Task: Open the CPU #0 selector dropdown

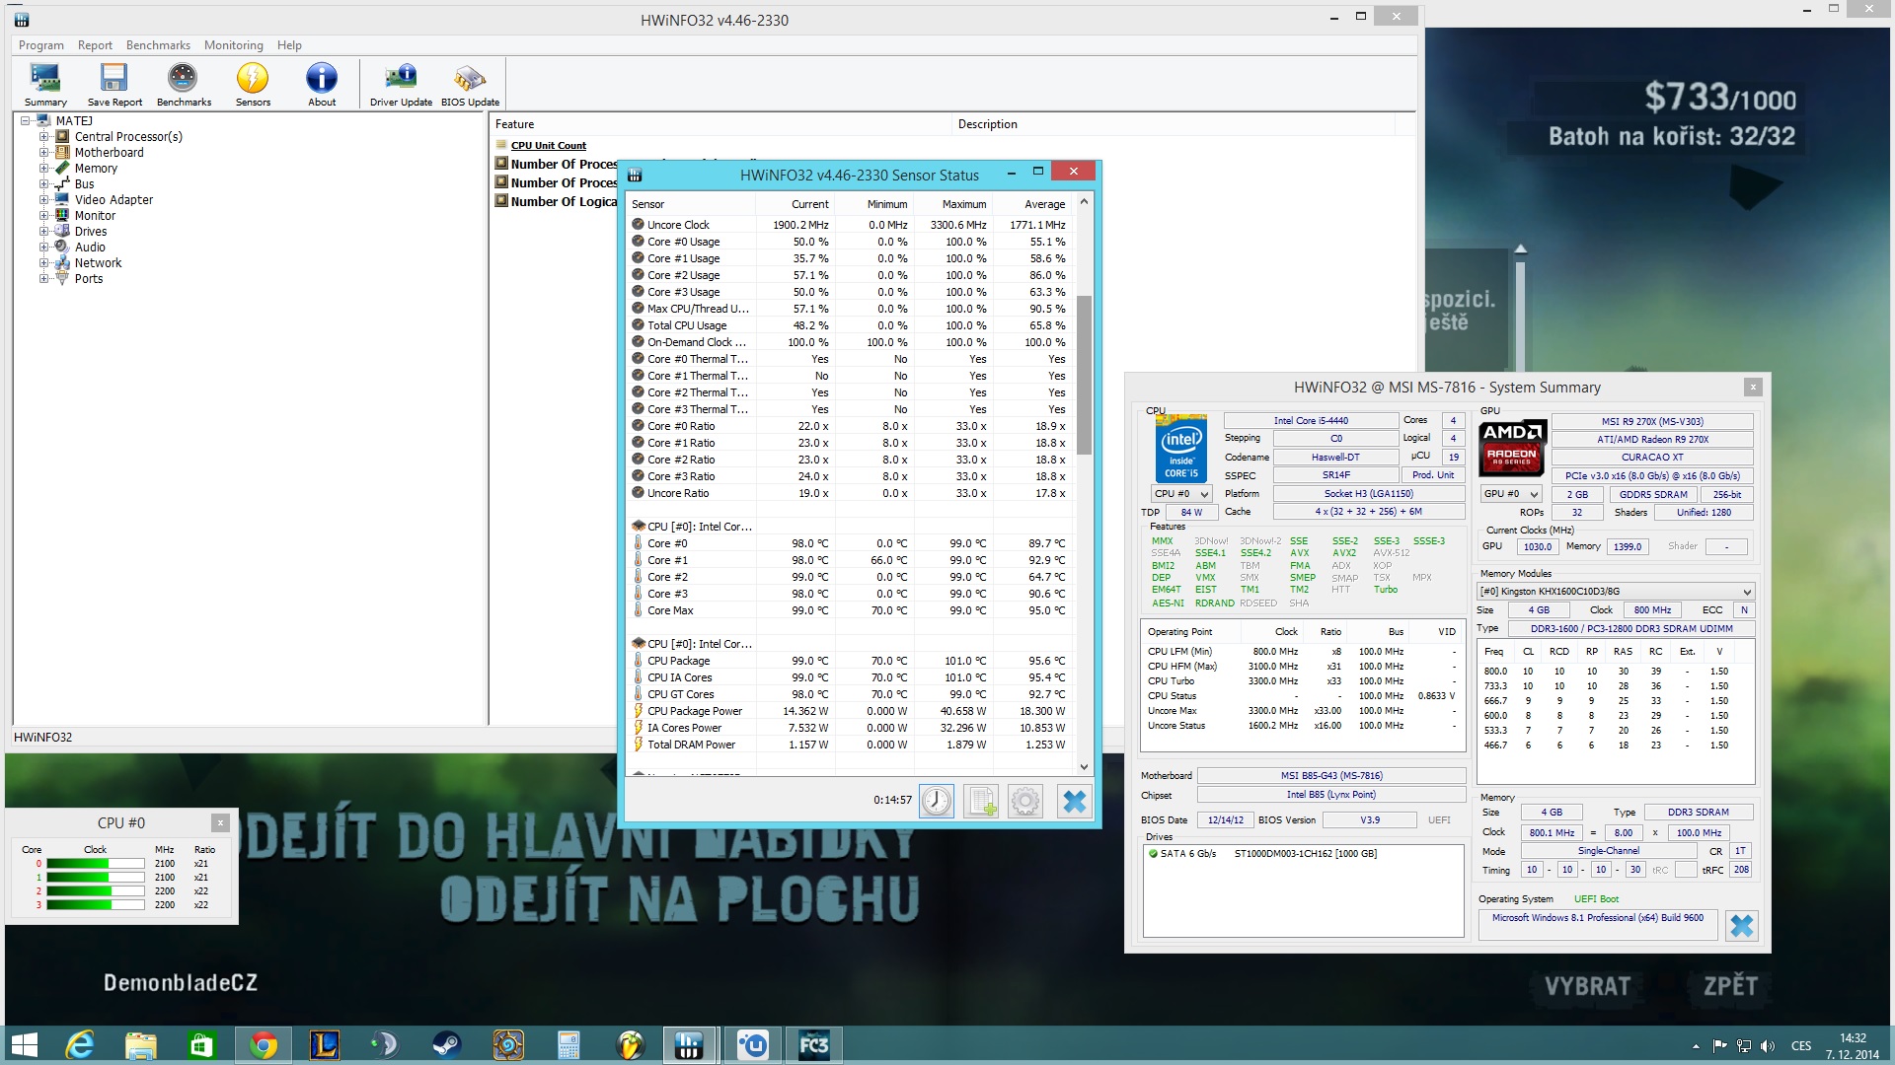Action: pyautogui.click(x=1181, y=494)
